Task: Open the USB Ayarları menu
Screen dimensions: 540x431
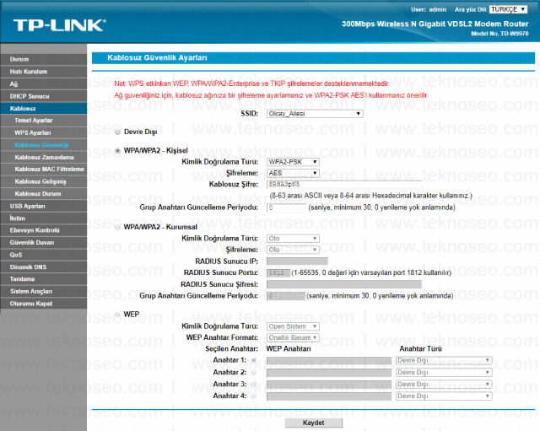Action: pos(43,206)
